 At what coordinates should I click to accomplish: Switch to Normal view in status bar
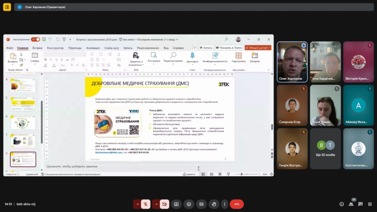(x=203, y=174)
